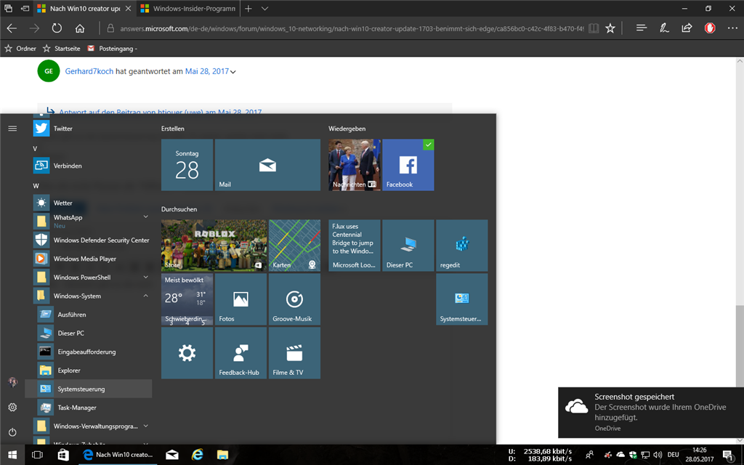Open Startseite favorites bar item
744x465 pixels.
(62, 49)
